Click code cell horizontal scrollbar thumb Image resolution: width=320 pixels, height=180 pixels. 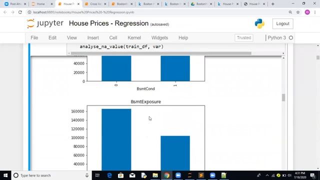[x=161, y=53]
